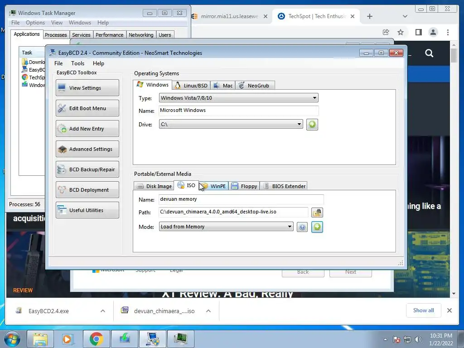464x348 pixels.
Task: Switch to the NeoGrub tab
Action: point(255,86)
